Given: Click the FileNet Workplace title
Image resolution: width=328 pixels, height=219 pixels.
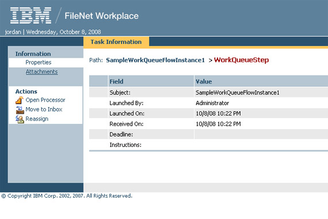Looking at the screenshot, I should tap(101, 16).
